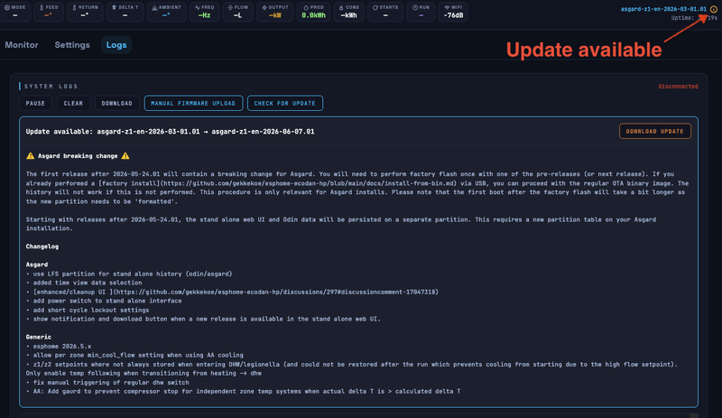Click the right warning triangle after 'Asgard breaking change'
This screenshot has width=722, height=418.
click(x=125, y=156)
